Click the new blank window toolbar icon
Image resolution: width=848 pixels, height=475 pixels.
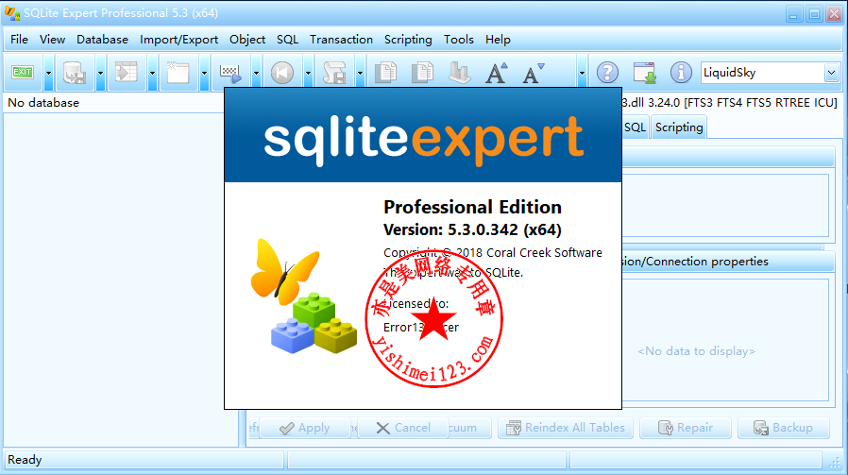tap(178, 73)
